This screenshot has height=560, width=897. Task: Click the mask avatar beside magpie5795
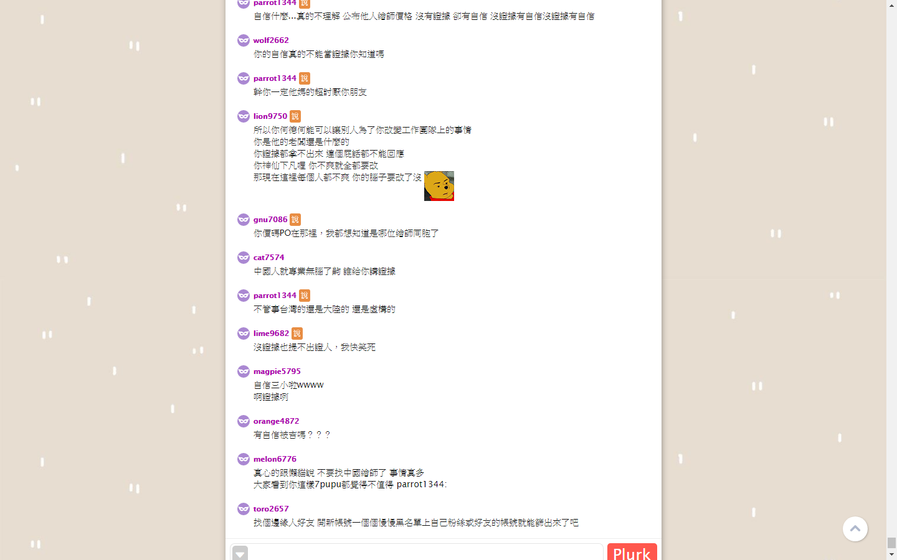244,371
